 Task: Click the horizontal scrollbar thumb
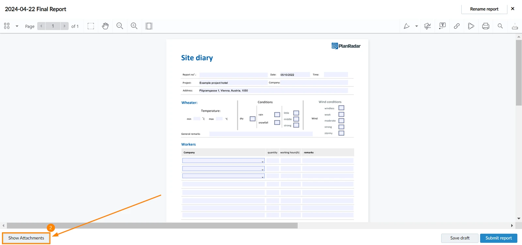152,225
